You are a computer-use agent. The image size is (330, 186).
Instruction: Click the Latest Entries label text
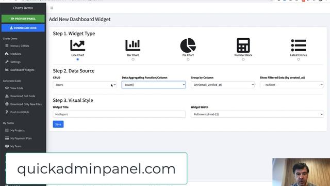pos(299,55)
